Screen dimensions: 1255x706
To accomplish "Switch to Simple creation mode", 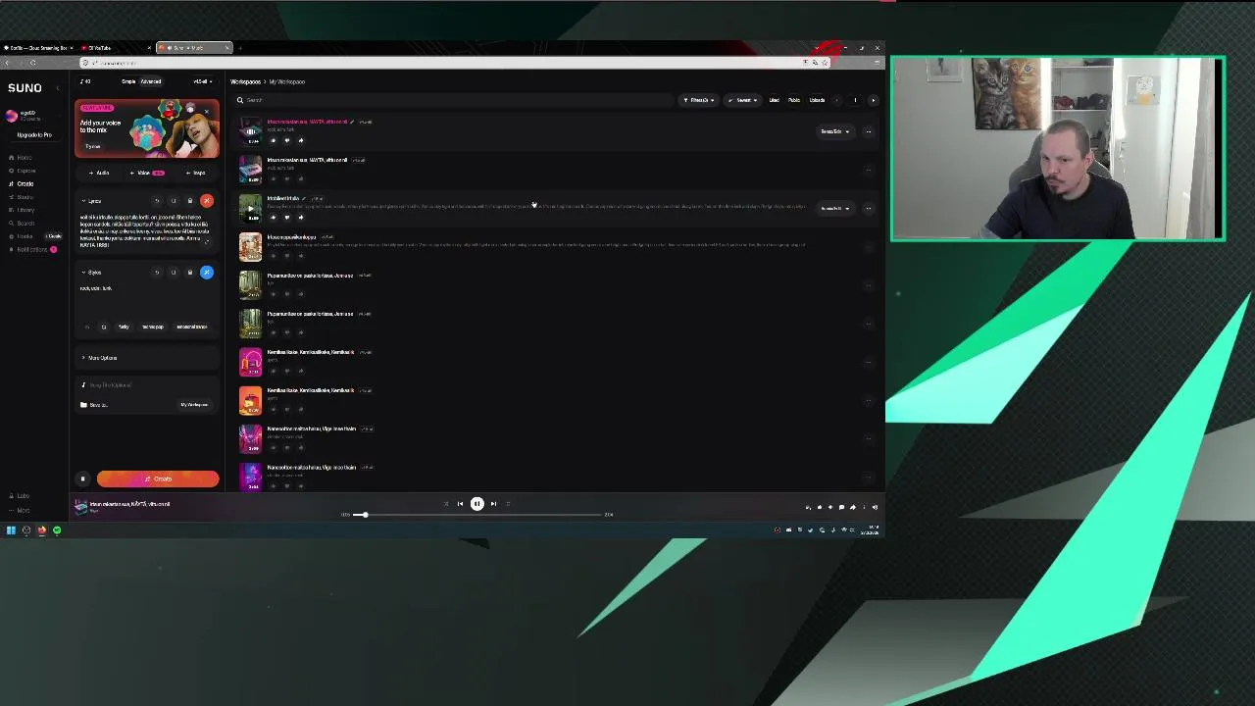I will click(128, 81).
